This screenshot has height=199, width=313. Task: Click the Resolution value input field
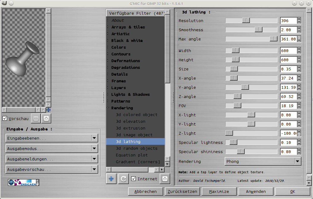click(288, 21)
